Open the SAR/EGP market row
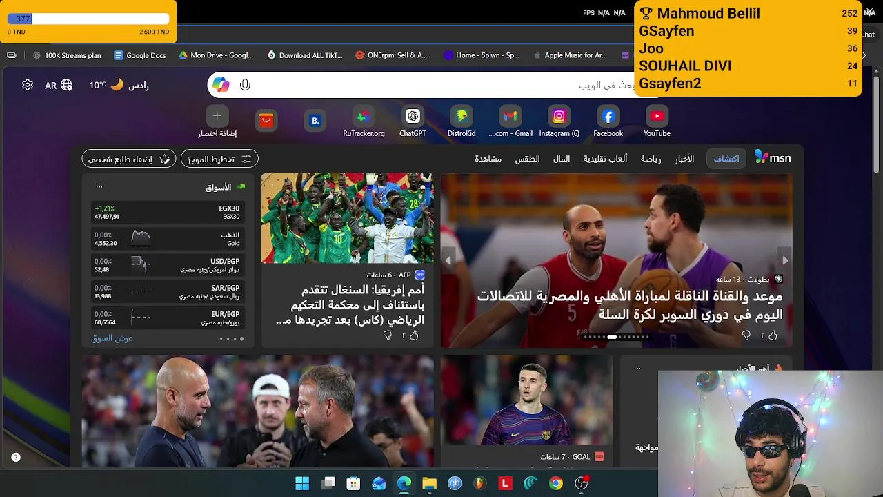The image size is (883, 497). [168, 291]
